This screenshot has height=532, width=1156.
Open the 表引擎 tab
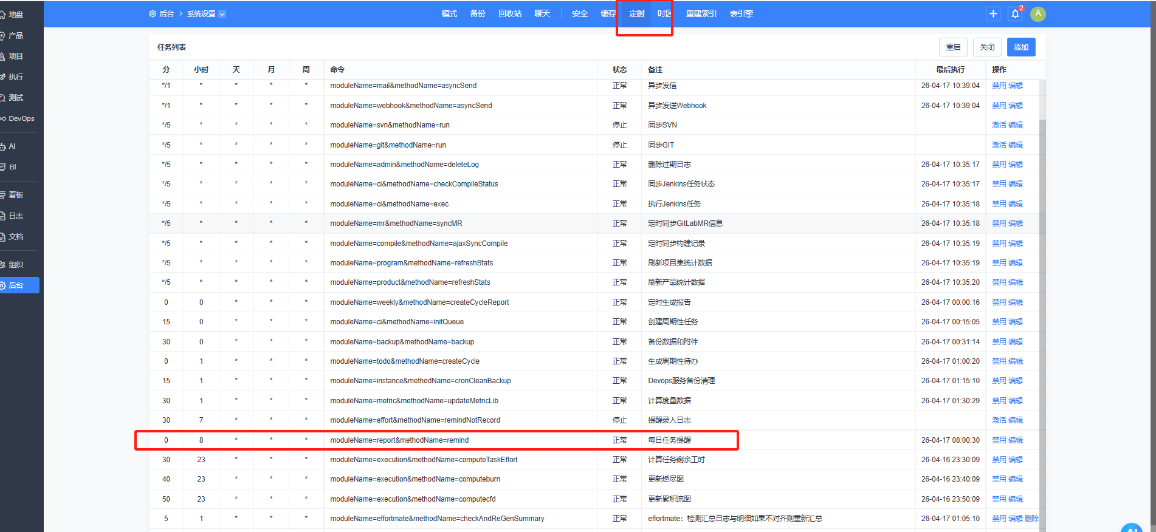pyautogui.click(x=741, y=14)
